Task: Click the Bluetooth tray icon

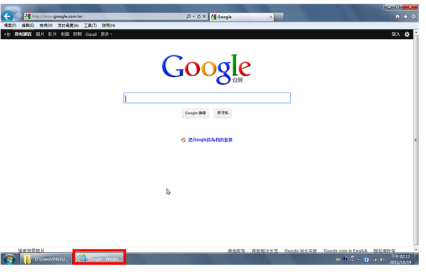Action: click(367, 260)
